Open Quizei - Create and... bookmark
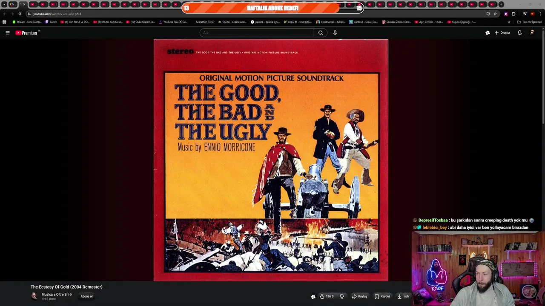The image size is (545, 306). 232,22
